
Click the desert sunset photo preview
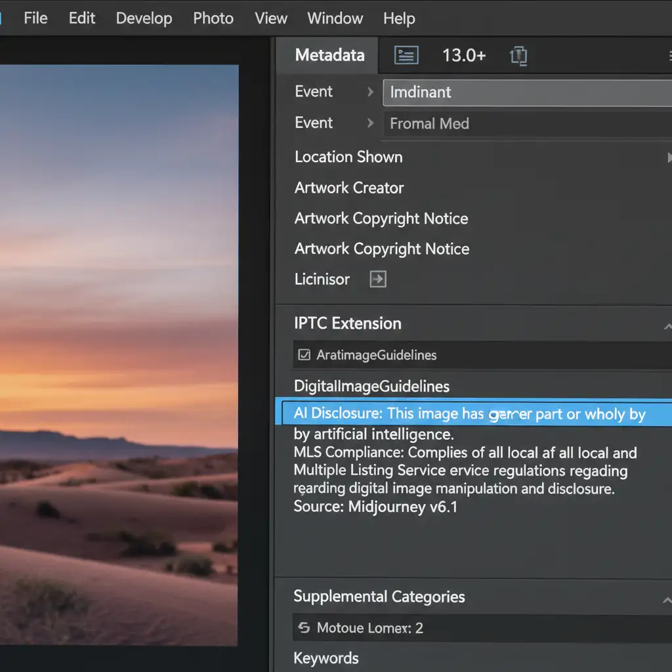coord(118,354)
